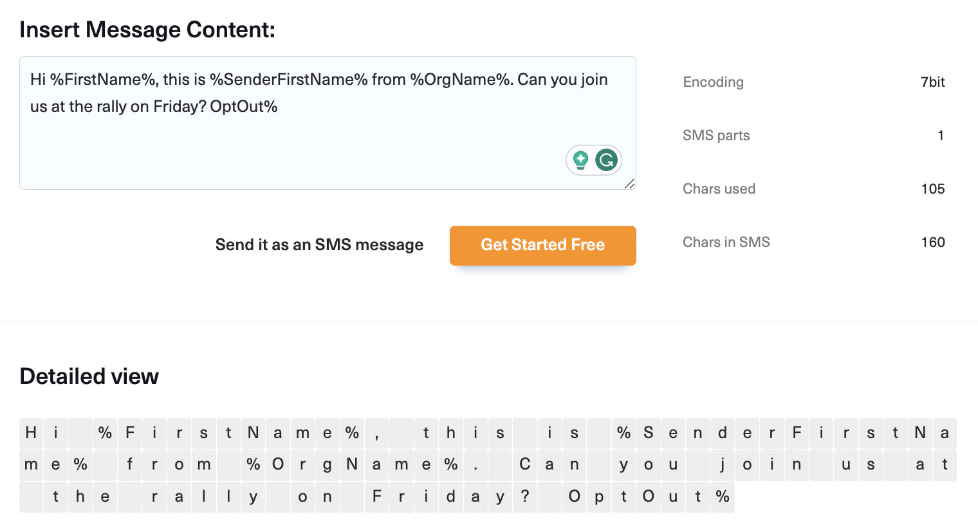
Task: Click the SMS parts count of 1
Action: [x=941, y=135]
